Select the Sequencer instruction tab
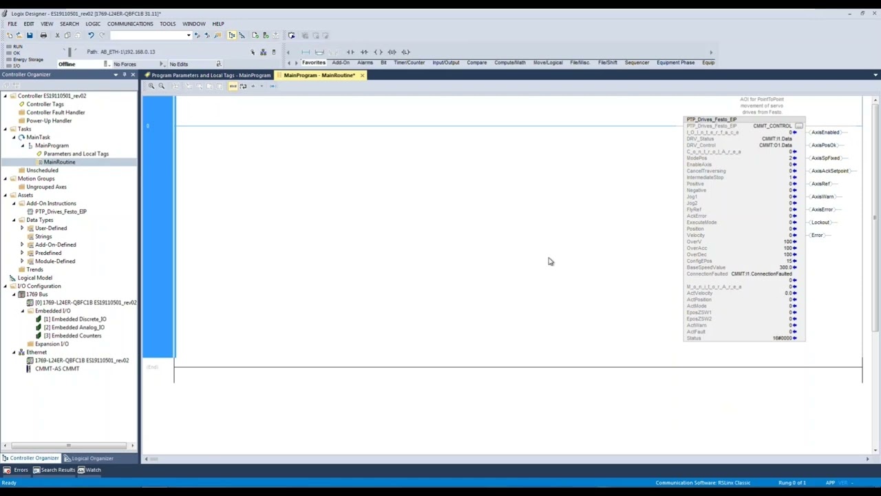This screenshot has width=881, height=496. click(637, 63)
